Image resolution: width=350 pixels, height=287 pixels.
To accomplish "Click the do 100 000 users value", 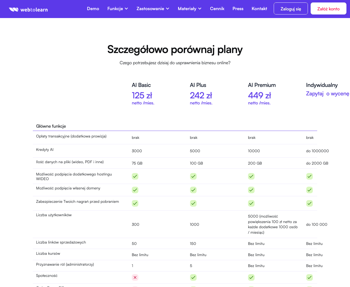I will tap(317, 224).
